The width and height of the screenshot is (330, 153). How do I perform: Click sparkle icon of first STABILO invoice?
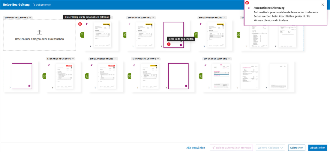[49, 65]
